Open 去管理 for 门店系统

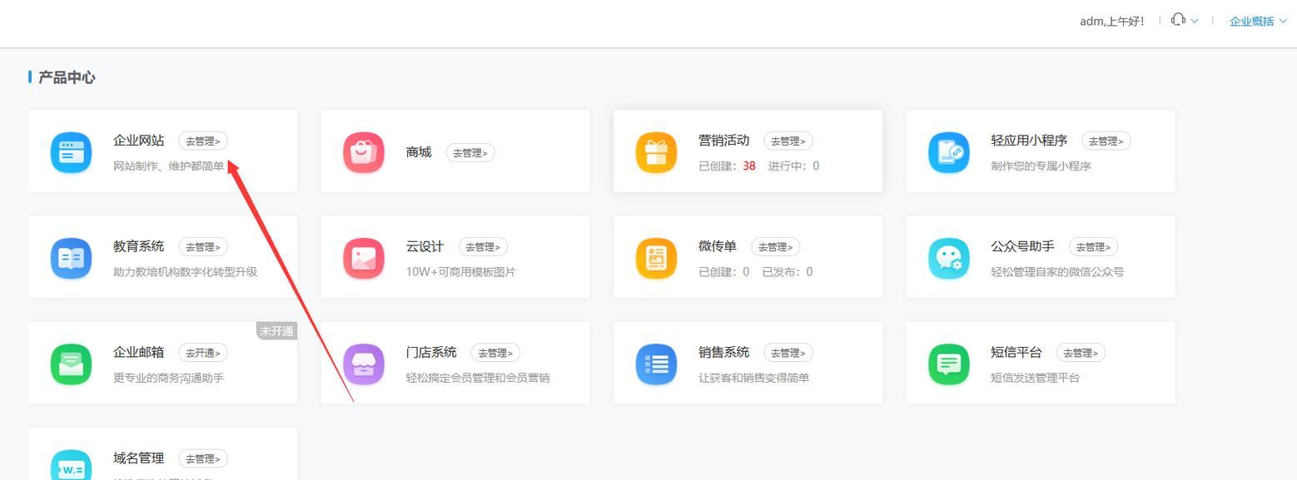tap(496, 353)
